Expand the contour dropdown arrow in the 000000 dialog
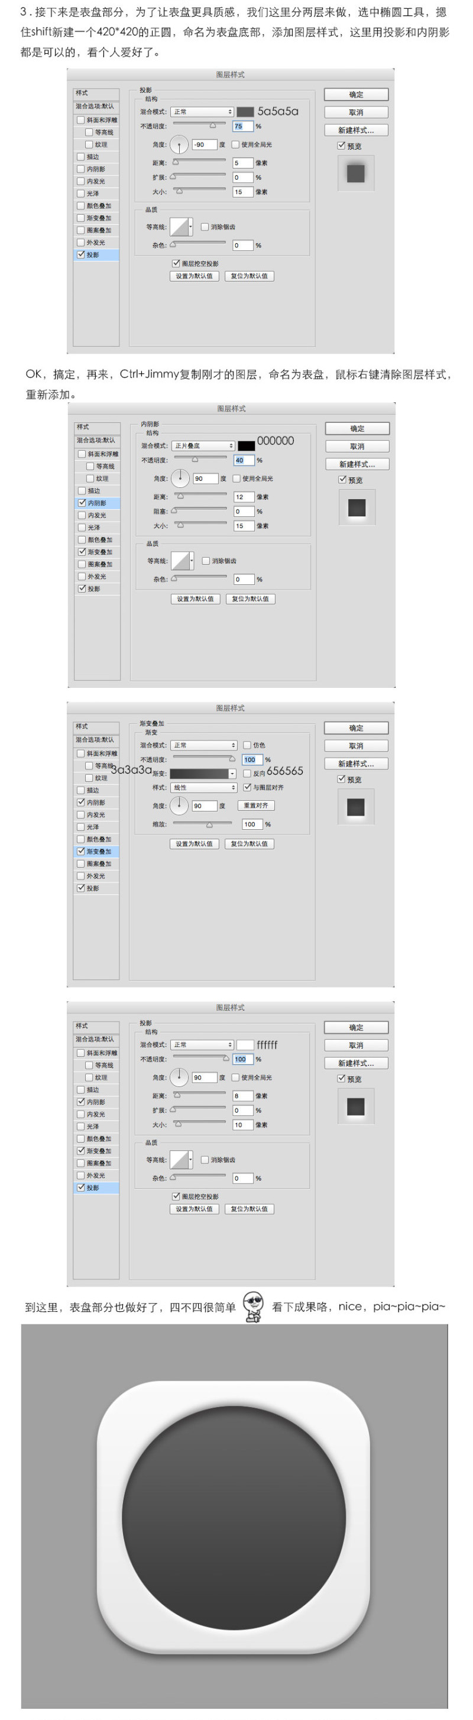 pyautogui.click(x=192, y=560)
